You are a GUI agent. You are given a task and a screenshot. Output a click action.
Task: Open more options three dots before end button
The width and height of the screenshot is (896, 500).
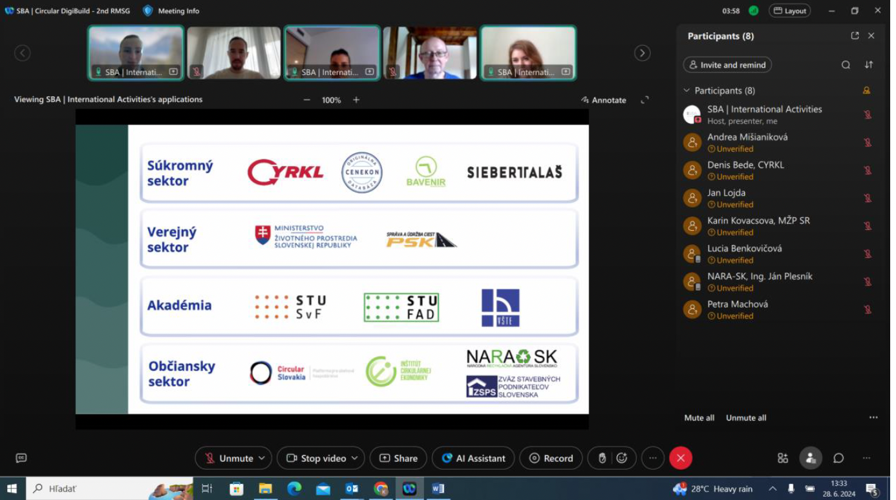tap(653, 458)
